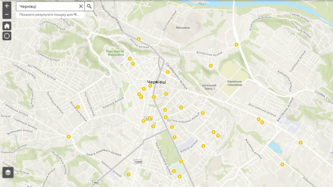Zoom in on the map
333x187 pixels.
tap(7, 6)
